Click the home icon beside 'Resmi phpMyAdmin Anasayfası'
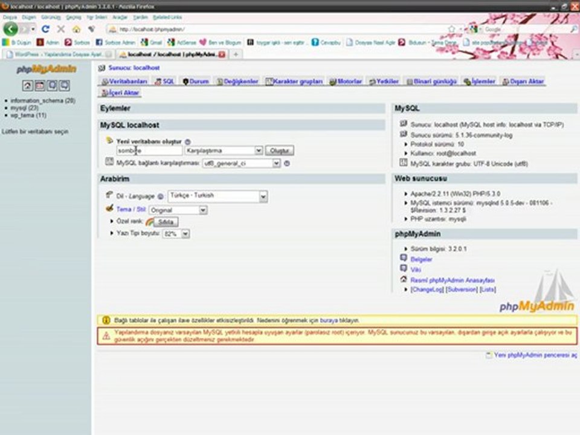Screen dimensions: 580x435 [x=404, y=279]
